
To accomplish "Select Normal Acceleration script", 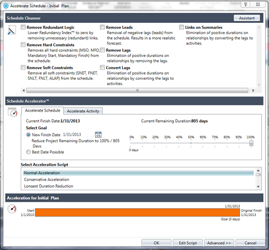I will click(138, 173).
